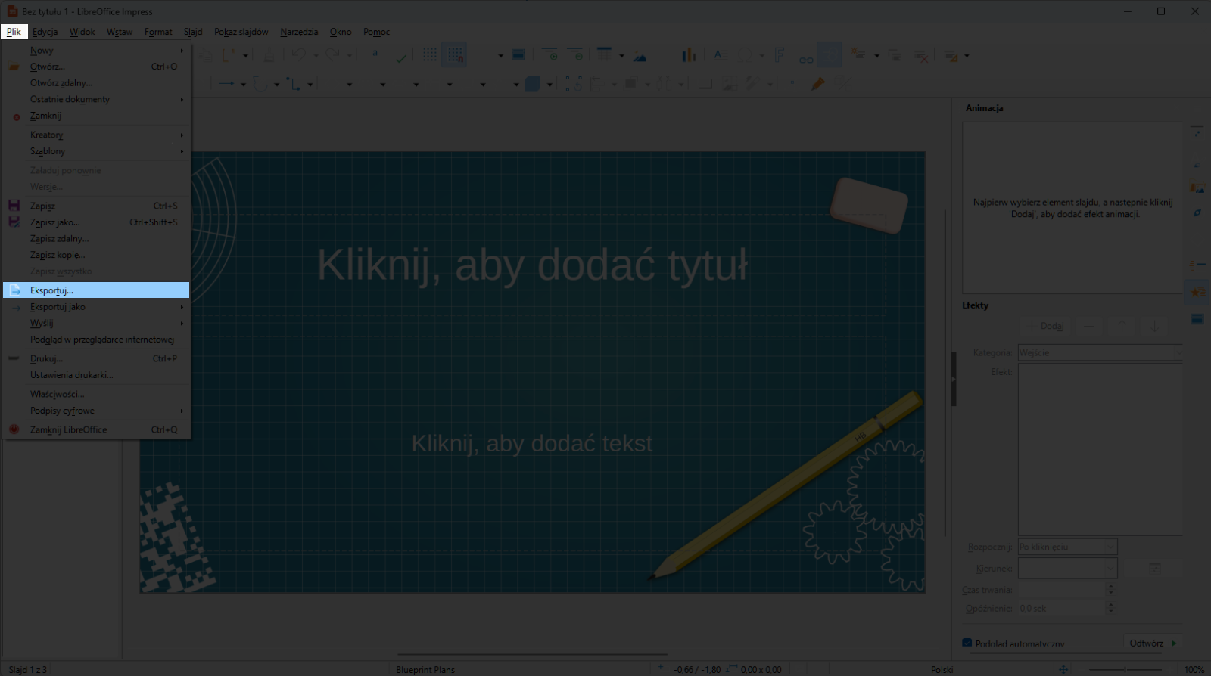Choose Zapisz jako... menu entry
This screenshot has width=1211, height=676.
click(96, 222)
